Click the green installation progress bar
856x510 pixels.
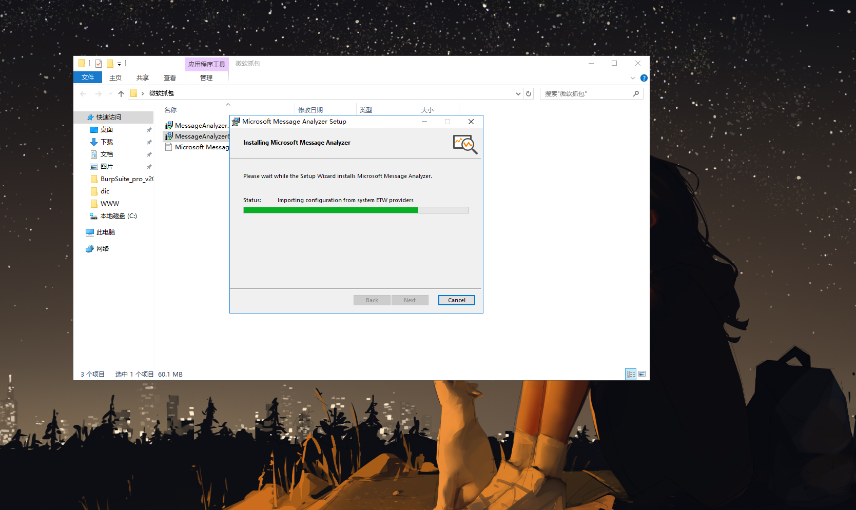tap(356, 210)
